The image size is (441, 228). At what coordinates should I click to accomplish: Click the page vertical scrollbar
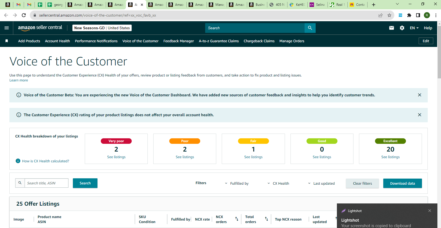click(x=439, y=52)
